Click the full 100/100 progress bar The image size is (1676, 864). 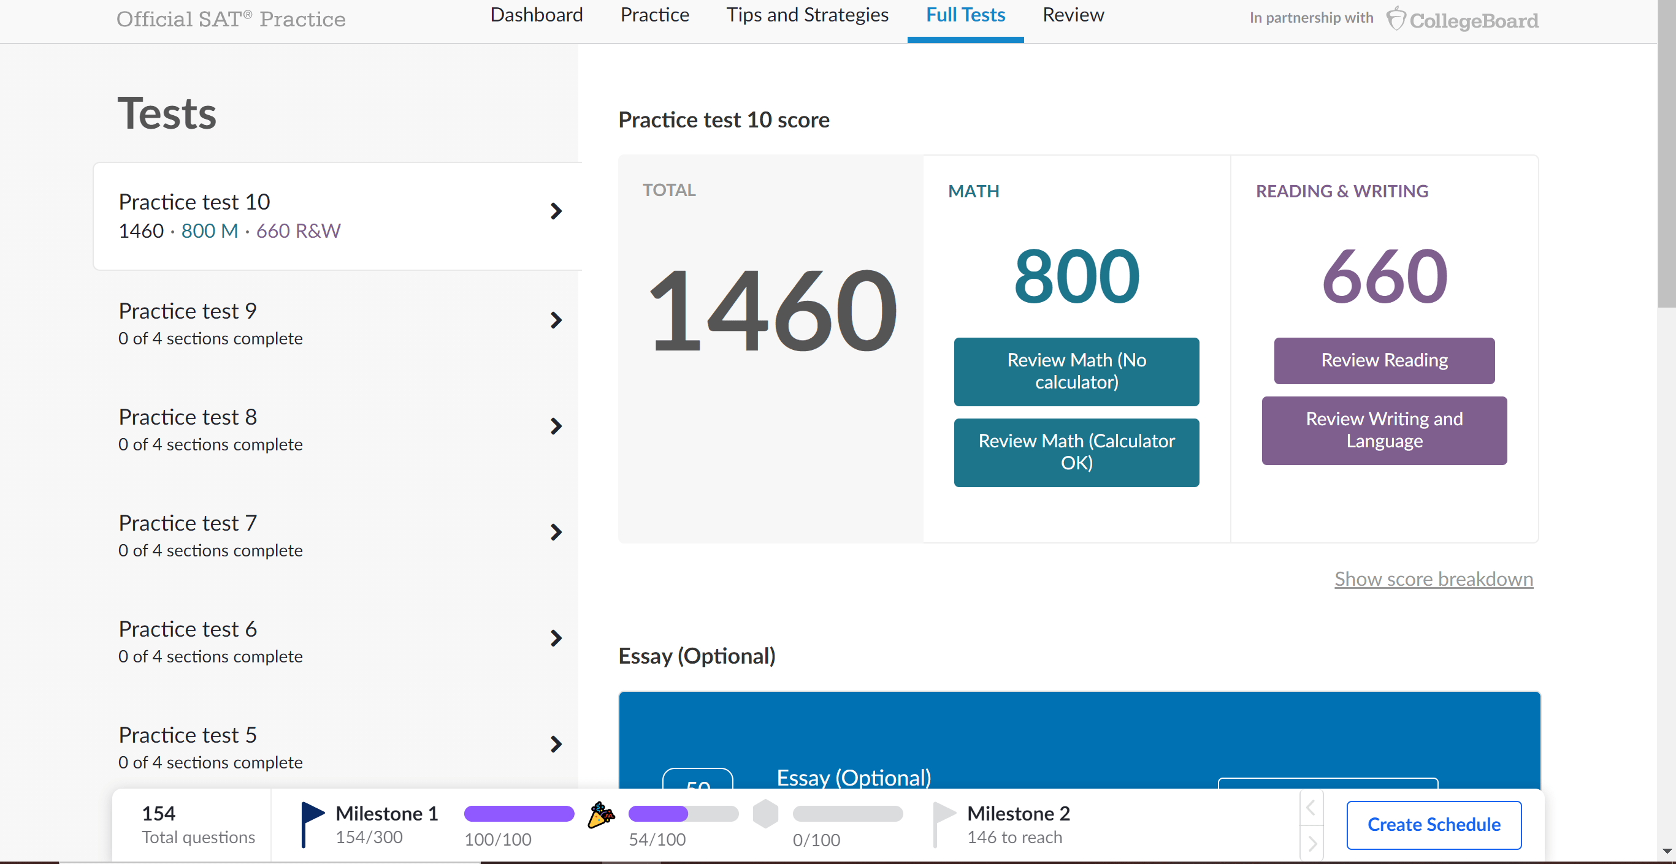[519, 814]
